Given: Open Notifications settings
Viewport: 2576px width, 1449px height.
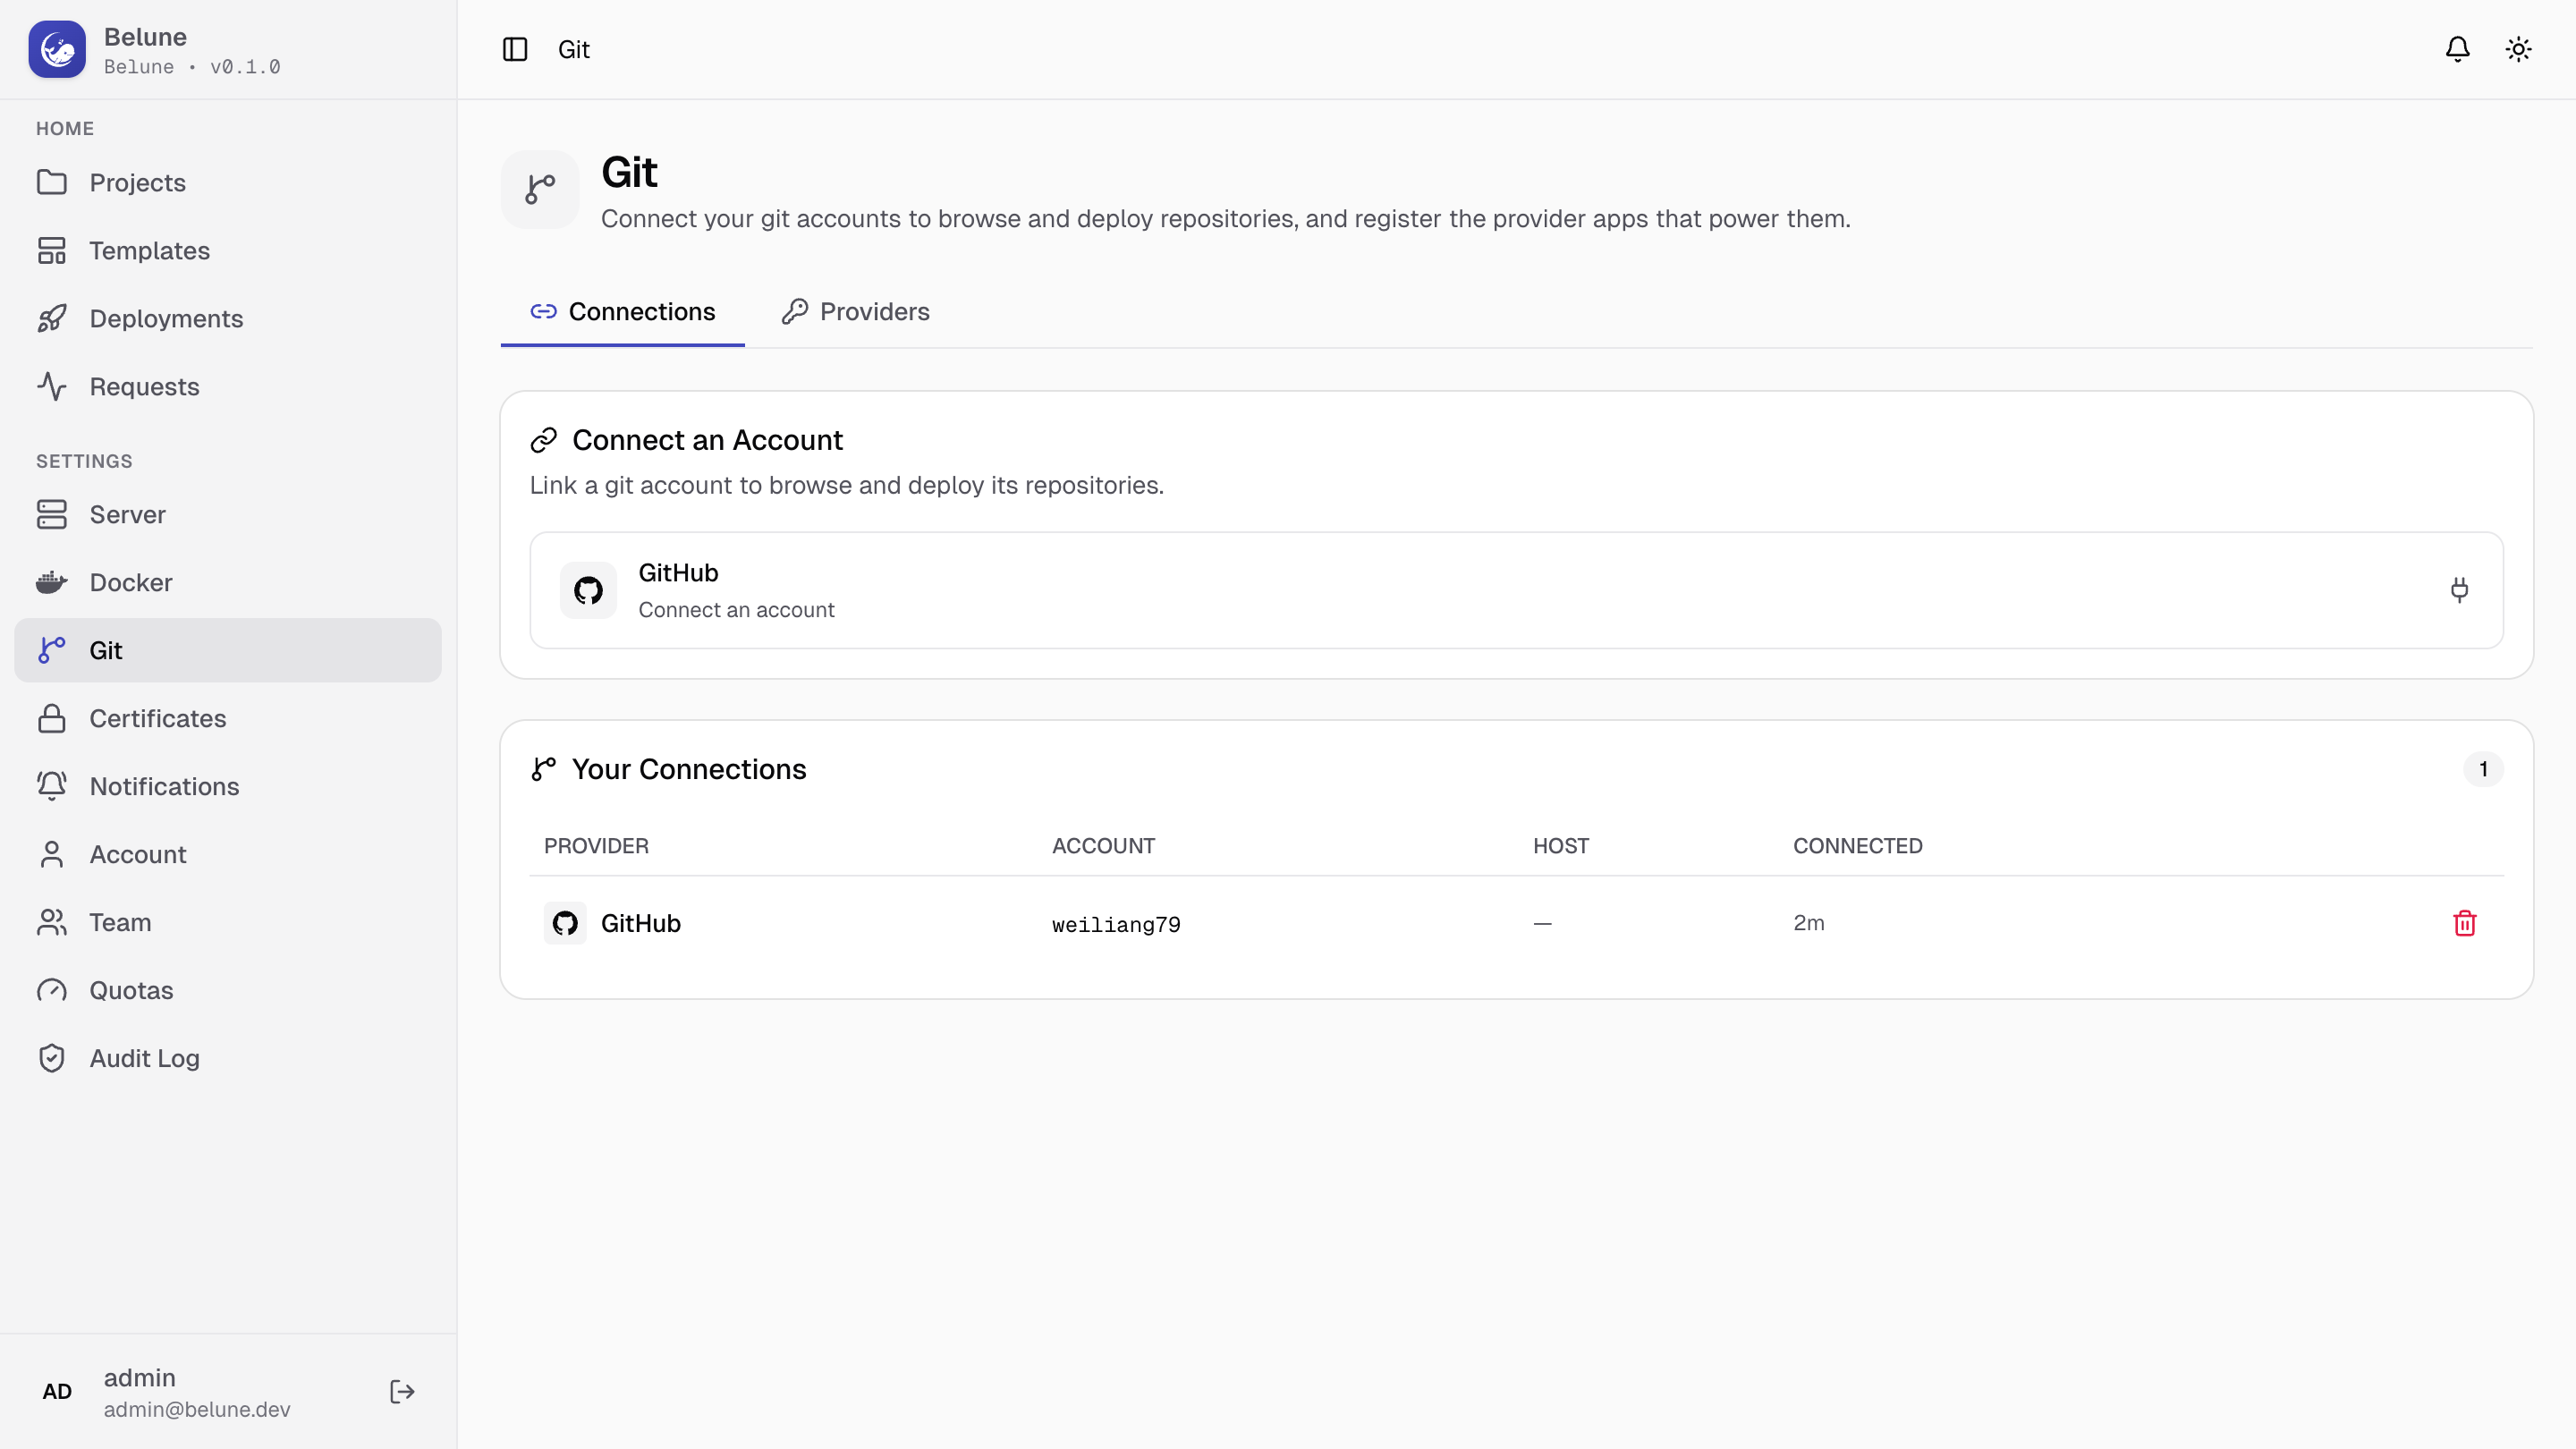Looking at the screenshot, I should 228,786.
